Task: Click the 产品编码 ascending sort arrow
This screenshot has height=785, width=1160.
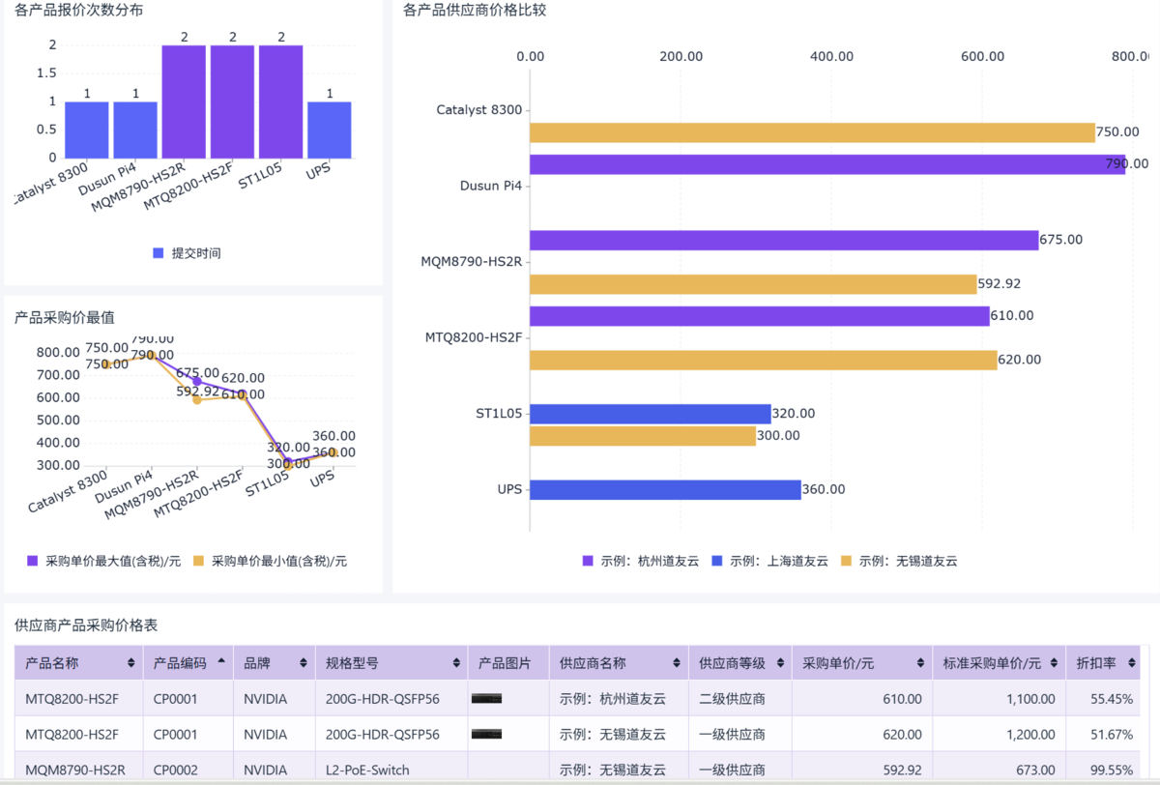Action: pos(221,663)
